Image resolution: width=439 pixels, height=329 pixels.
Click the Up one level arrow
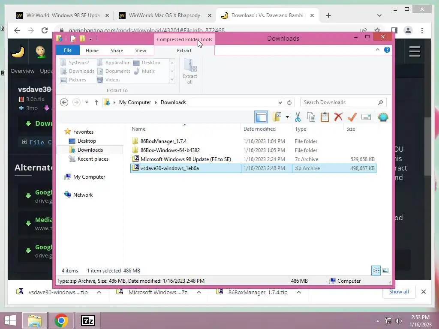[96, 102]
